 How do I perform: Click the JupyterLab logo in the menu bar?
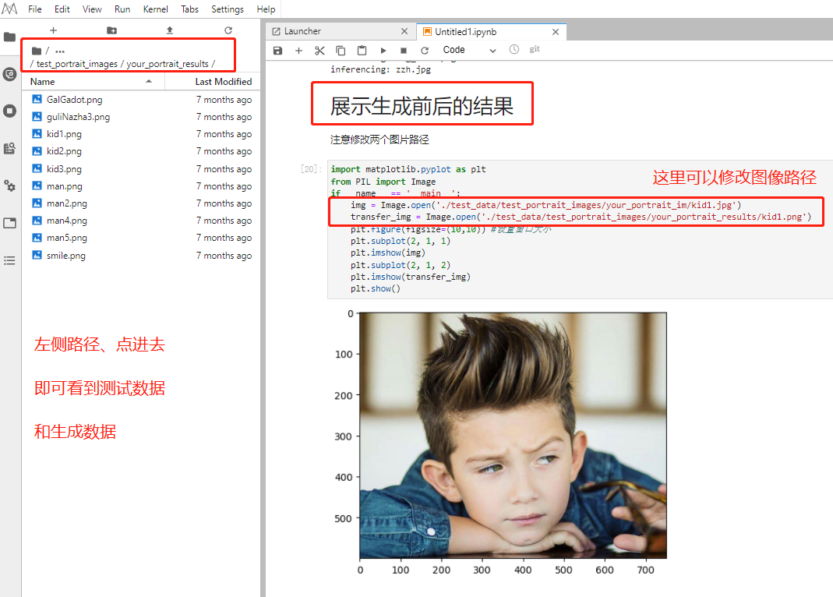pyautogui.click(x=9, y=9)
